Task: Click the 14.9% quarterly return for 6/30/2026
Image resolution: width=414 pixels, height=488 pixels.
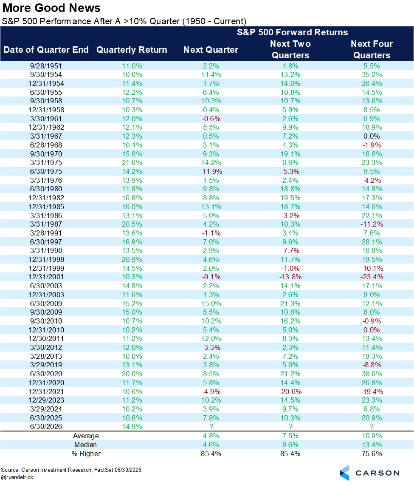Action: coord(132,427)
